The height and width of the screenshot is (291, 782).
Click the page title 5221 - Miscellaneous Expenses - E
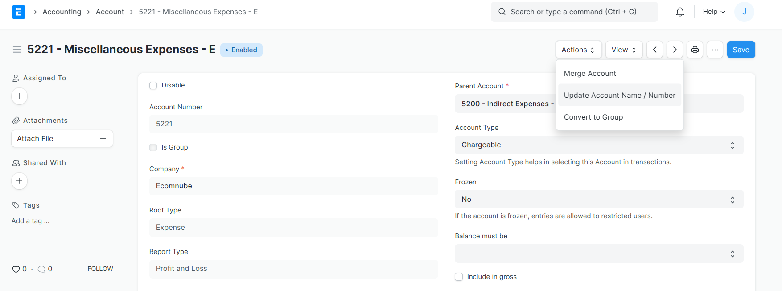point(121,50)
